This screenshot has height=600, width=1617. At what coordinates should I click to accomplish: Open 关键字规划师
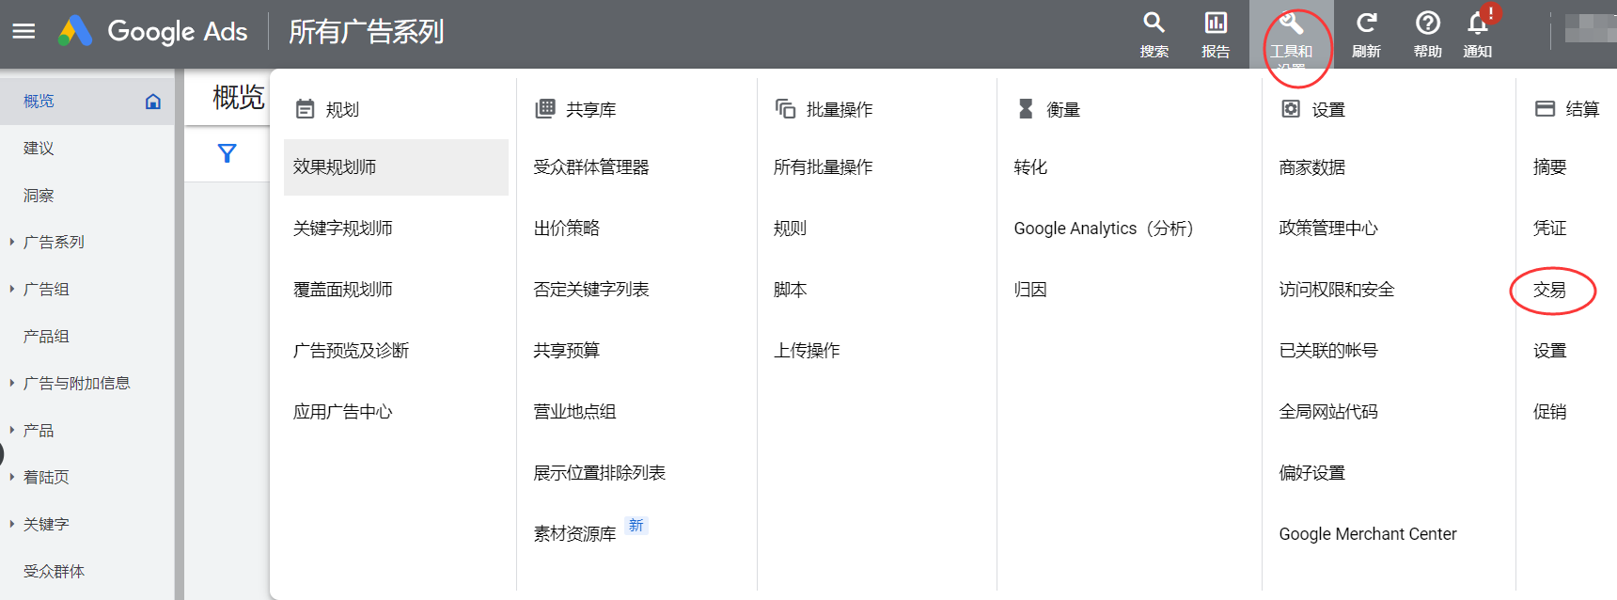(x=343, y=229)
